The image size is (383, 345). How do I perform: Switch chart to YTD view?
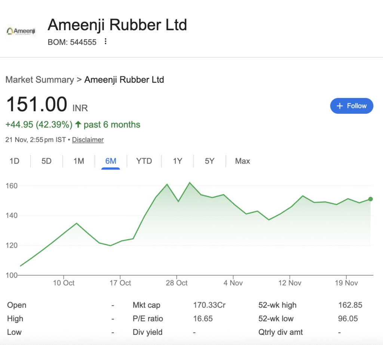(144, 161)
